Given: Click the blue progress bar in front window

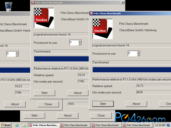Looking at the screenshot, I should pos(132,70).
